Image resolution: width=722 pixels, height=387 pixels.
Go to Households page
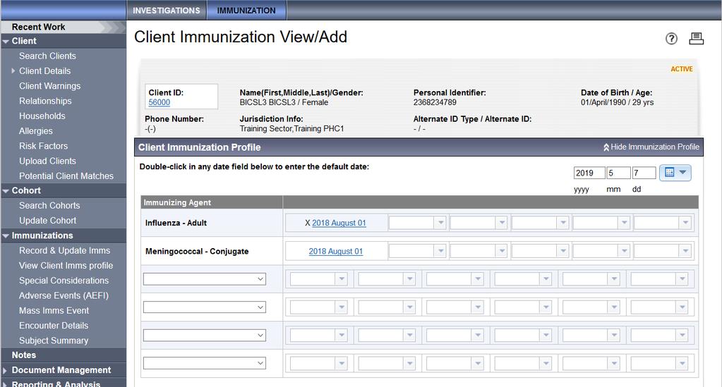pyautogui.click(x=42, y=116)
